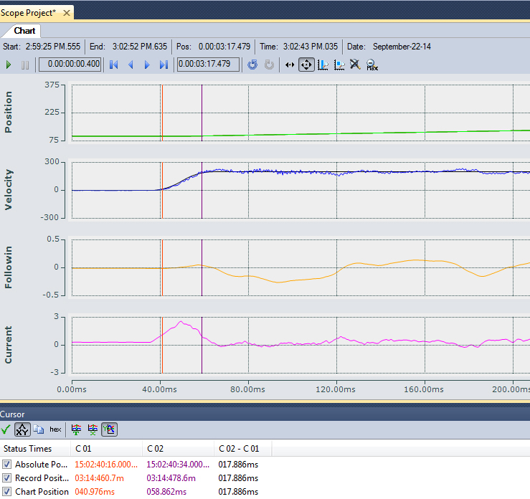This screenshot has width=530, height=499.
Task: Select the 040.976ms chart position value
Action: tap(95, 492)
